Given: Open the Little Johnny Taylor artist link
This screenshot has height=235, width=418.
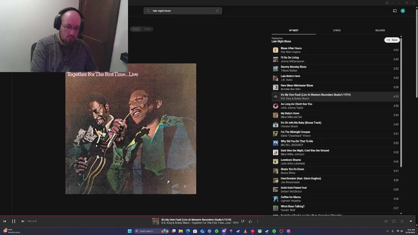Looking at the screenshot, I should (292, 108).
